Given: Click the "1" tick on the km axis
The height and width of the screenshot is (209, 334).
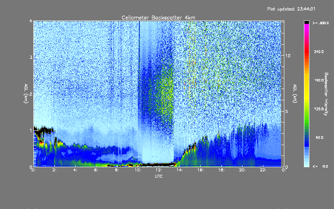Looking at the screenshot, I should (x=31, y=130).
